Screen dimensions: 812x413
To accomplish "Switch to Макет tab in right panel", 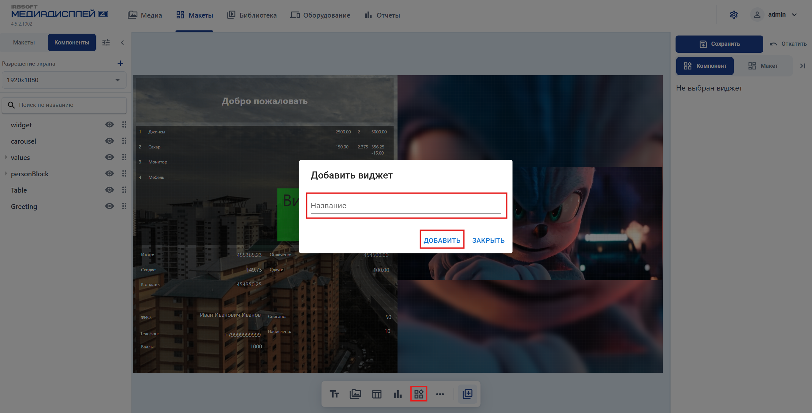I will tap(763, 66).
